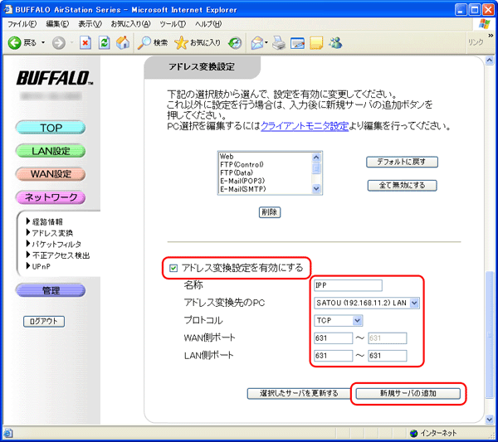Click the 削除 button
The image size is (498, 442).
[270, 212]
